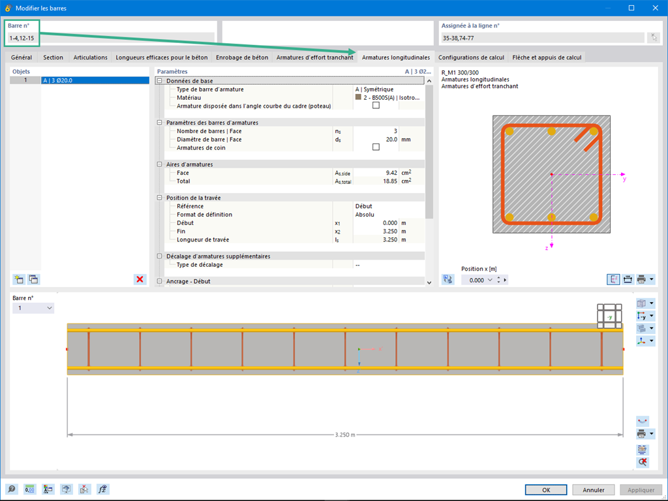Image resolution: width=668 pixels, height=501 pixels.
Task: Open Flèche et appuis de calcul tab
Action: click(x=547, y=57)
